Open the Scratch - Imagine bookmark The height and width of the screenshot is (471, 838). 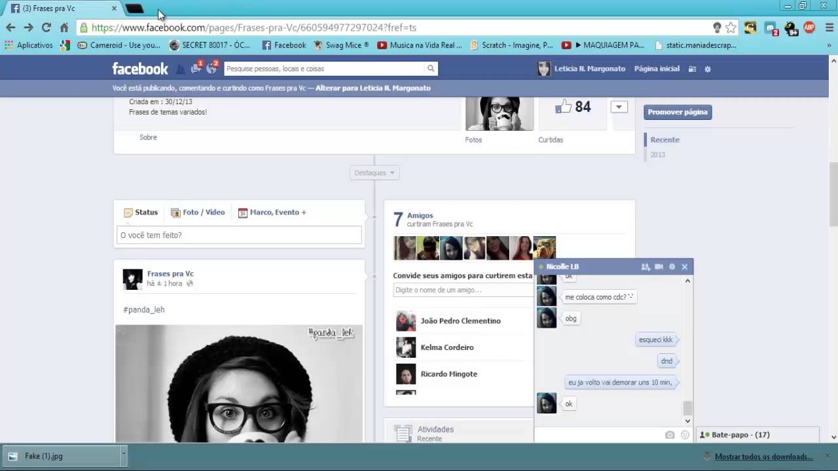(512, 45)
